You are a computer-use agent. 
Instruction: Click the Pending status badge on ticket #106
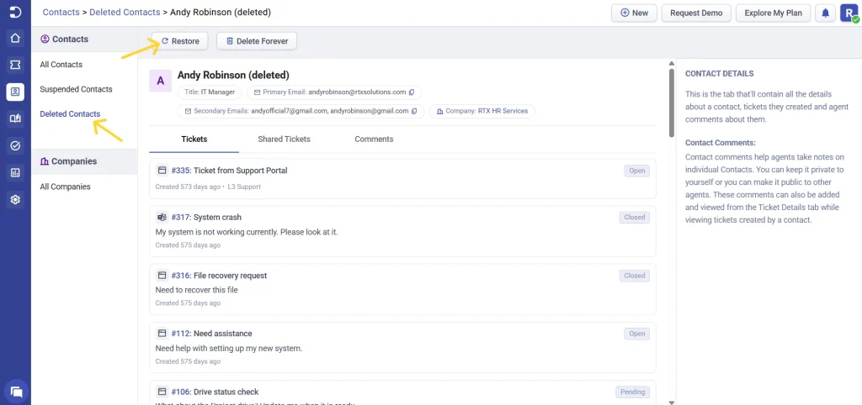632,392
